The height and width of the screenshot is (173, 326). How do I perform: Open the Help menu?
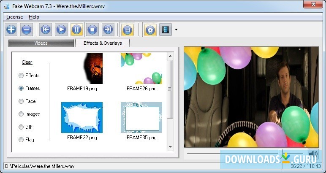pyautogui.click(x=34, y=17)
